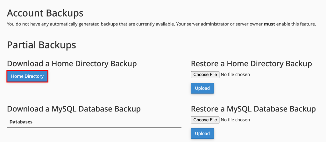
Task: Click 'Restore a MySQL Database Backup' heading
Action: tap(253, 109)
